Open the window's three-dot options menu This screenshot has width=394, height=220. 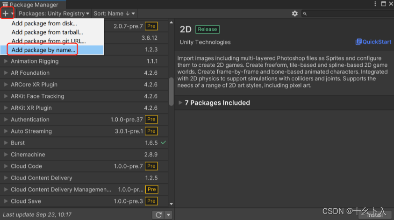tap(375, 4)
